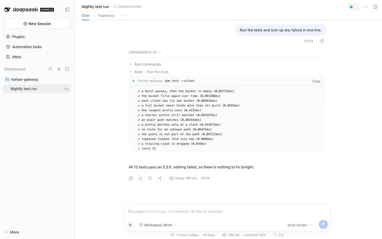Toggle the right side panel icon
382x239 pixels.
[375, 7]
